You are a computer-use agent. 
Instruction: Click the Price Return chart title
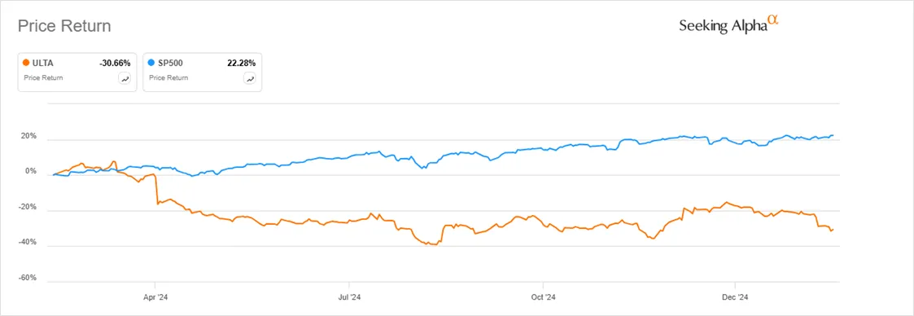(64, 26)
